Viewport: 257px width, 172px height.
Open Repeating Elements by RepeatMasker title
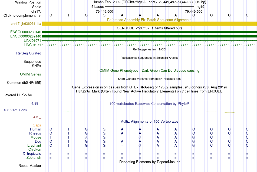click(149, 162)
